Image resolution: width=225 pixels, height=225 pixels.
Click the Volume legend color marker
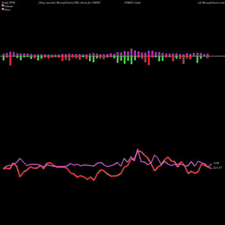3,6
